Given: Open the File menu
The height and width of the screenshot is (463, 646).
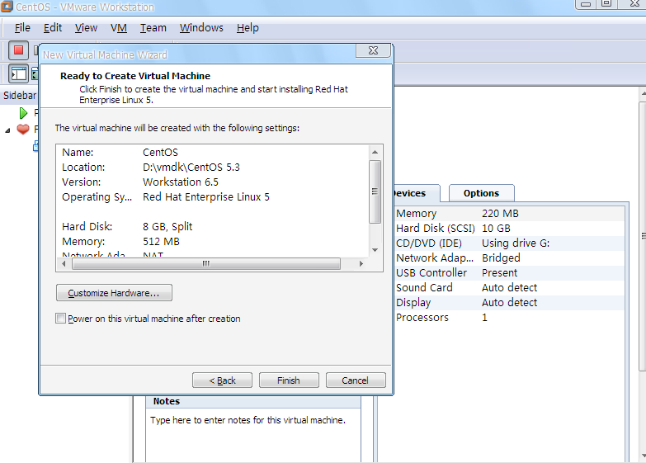Looking at the screenshot, I should pyautogui.click(x=22, y=27).
